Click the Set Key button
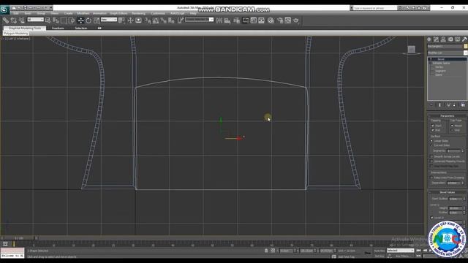 click(x=379, y=256)
